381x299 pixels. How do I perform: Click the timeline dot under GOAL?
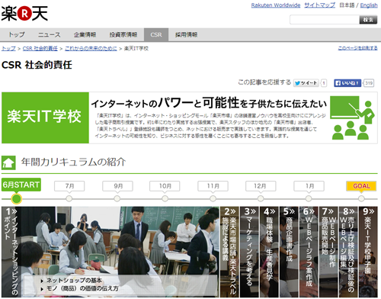click(361, 198)
